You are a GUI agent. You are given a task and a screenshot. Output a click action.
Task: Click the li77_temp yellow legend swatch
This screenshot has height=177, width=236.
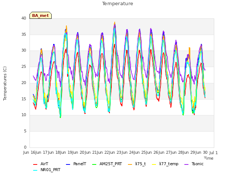click(x=154, y=164)
